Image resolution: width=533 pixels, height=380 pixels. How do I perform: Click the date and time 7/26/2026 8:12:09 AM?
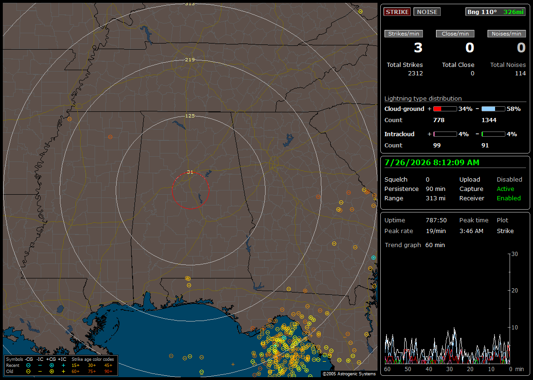pos(432,163)
